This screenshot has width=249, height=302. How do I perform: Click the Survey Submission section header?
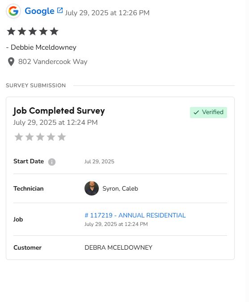tap(36, 85)
